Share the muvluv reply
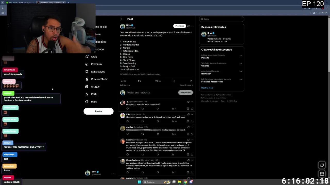 coord(192,134)
